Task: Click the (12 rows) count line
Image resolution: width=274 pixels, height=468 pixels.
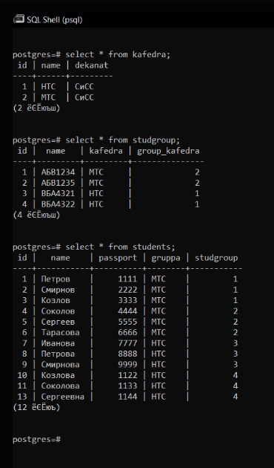Action: [x=36, y=407]
